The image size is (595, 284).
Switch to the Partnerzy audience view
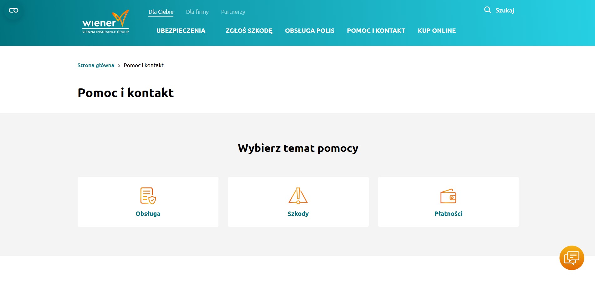tap(233, 12)
